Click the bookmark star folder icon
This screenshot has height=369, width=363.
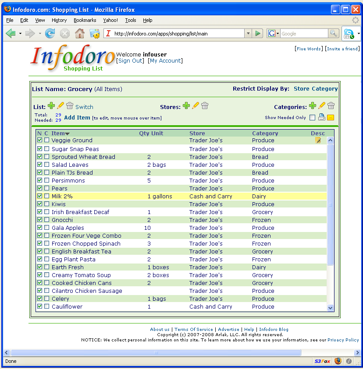tap(95, 33)
